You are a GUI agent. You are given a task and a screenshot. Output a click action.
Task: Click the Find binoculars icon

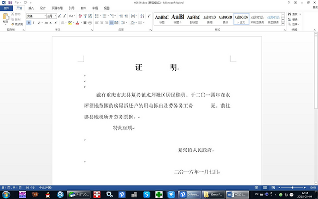(x=289, y=14)
